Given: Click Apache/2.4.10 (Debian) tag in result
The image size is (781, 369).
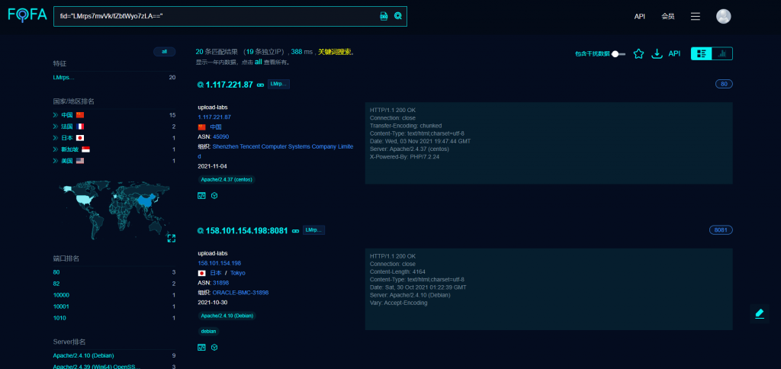Looking at the screenshot, I should tap(227, 316).
